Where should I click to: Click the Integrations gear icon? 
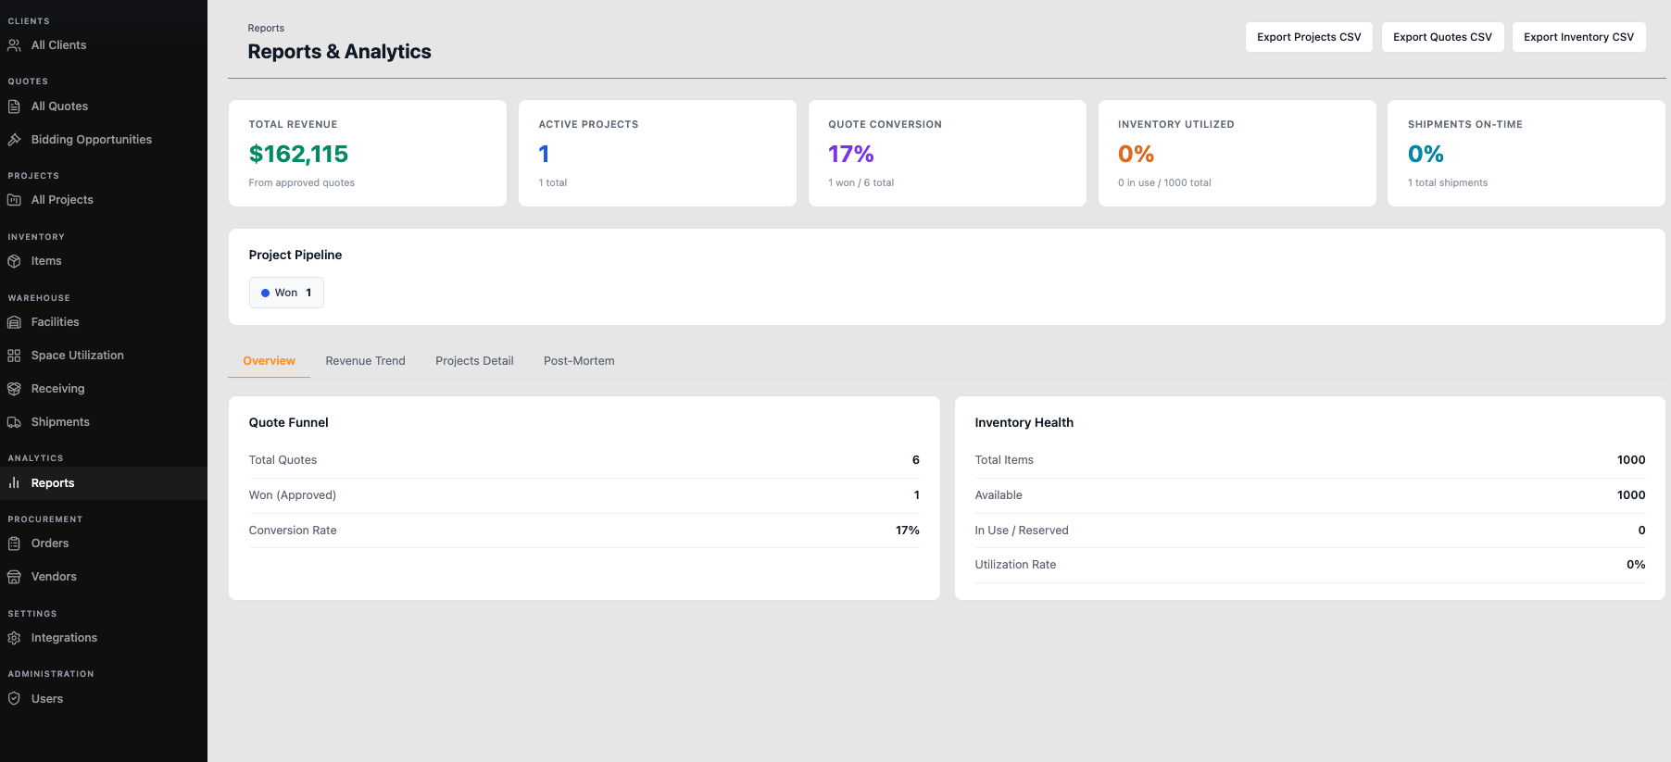tap(14, 638)
